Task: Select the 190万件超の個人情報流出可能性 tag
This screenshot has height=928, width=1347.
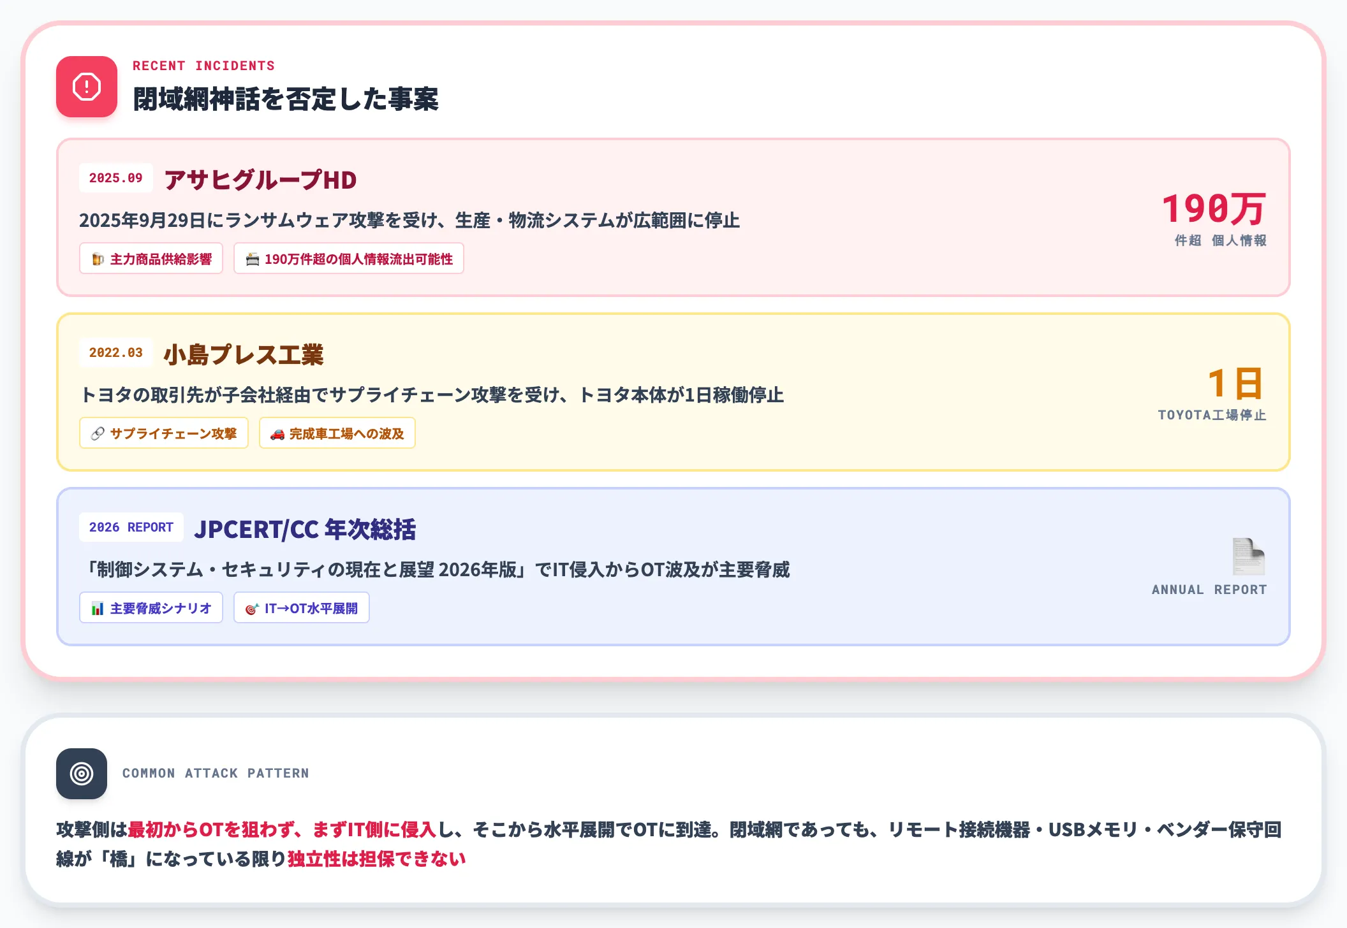Action: (x=349, y=259)
